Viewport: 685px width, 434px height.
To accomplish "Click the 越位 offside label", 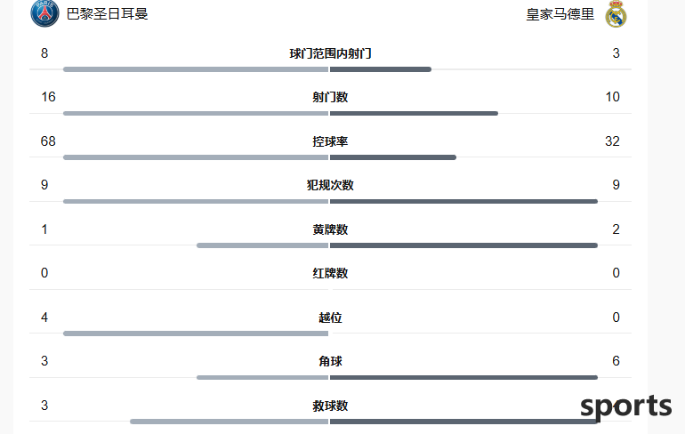I will pos(330,317).
